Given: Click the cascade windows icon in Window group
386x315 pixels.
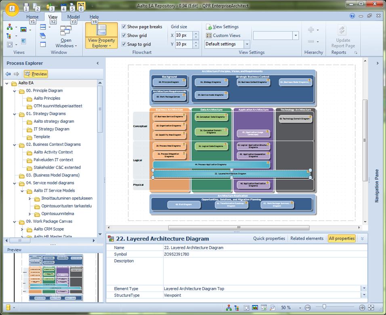Looking at the screenshot, I should point(42,36).
